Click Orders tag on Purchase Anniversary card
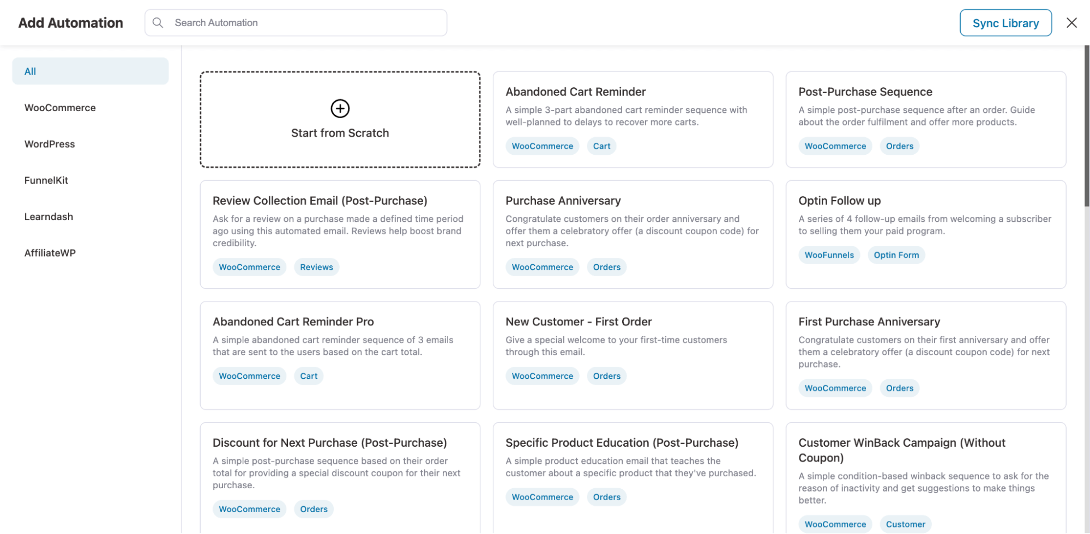This screenshot has width=1090, height=534. pyautogui.click(x=606, y=267)
